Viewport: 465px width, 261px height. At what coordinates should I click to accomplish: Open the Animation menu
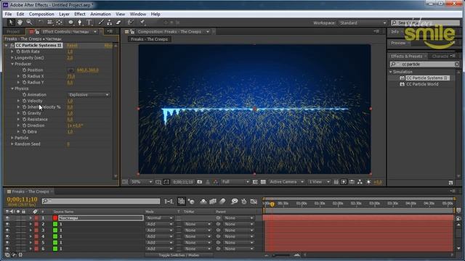pos(100,14)
